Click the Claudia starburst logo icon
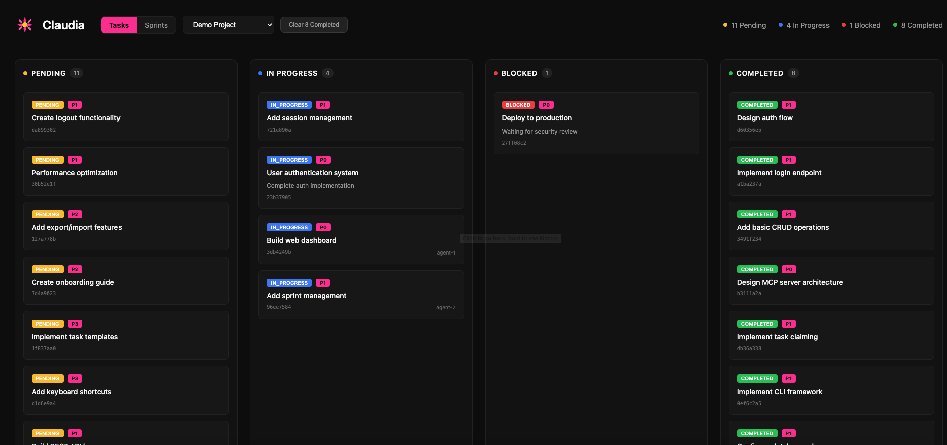Viewport: 947px width, 445px height. (25, 25)
